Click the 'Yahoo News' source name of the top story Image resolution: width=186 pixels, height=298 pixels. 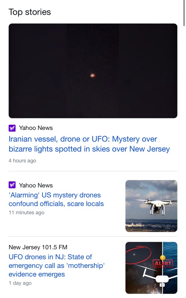[36, 128]
